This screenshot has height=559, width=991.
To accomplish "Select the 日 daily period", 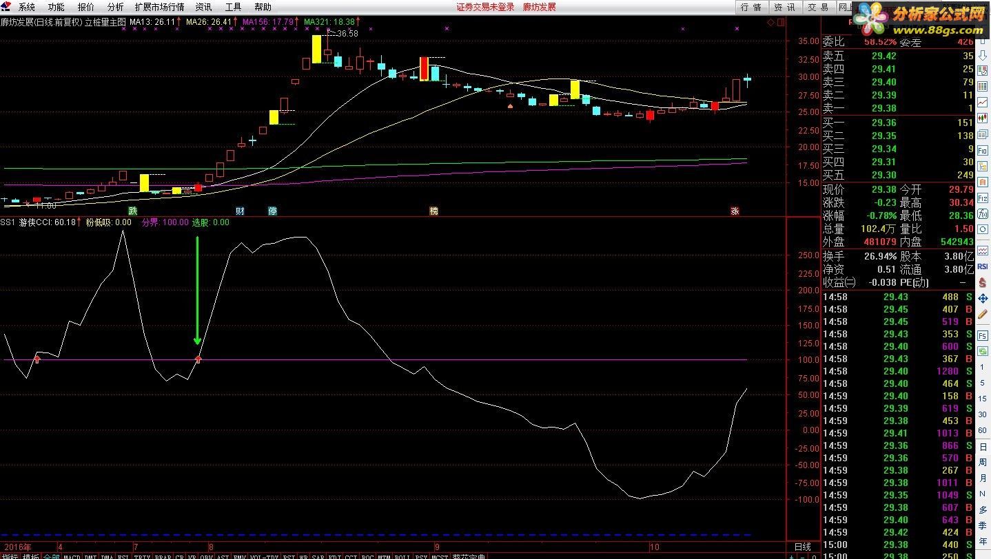I will coord(983,447).
